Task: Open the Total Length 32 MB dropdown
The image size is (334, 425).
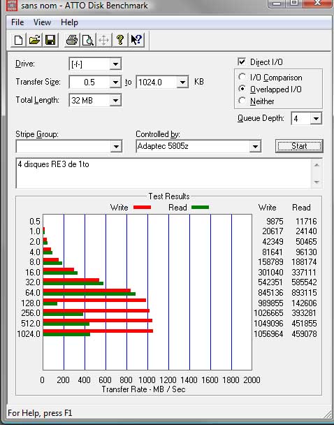Action: (115, 101)
